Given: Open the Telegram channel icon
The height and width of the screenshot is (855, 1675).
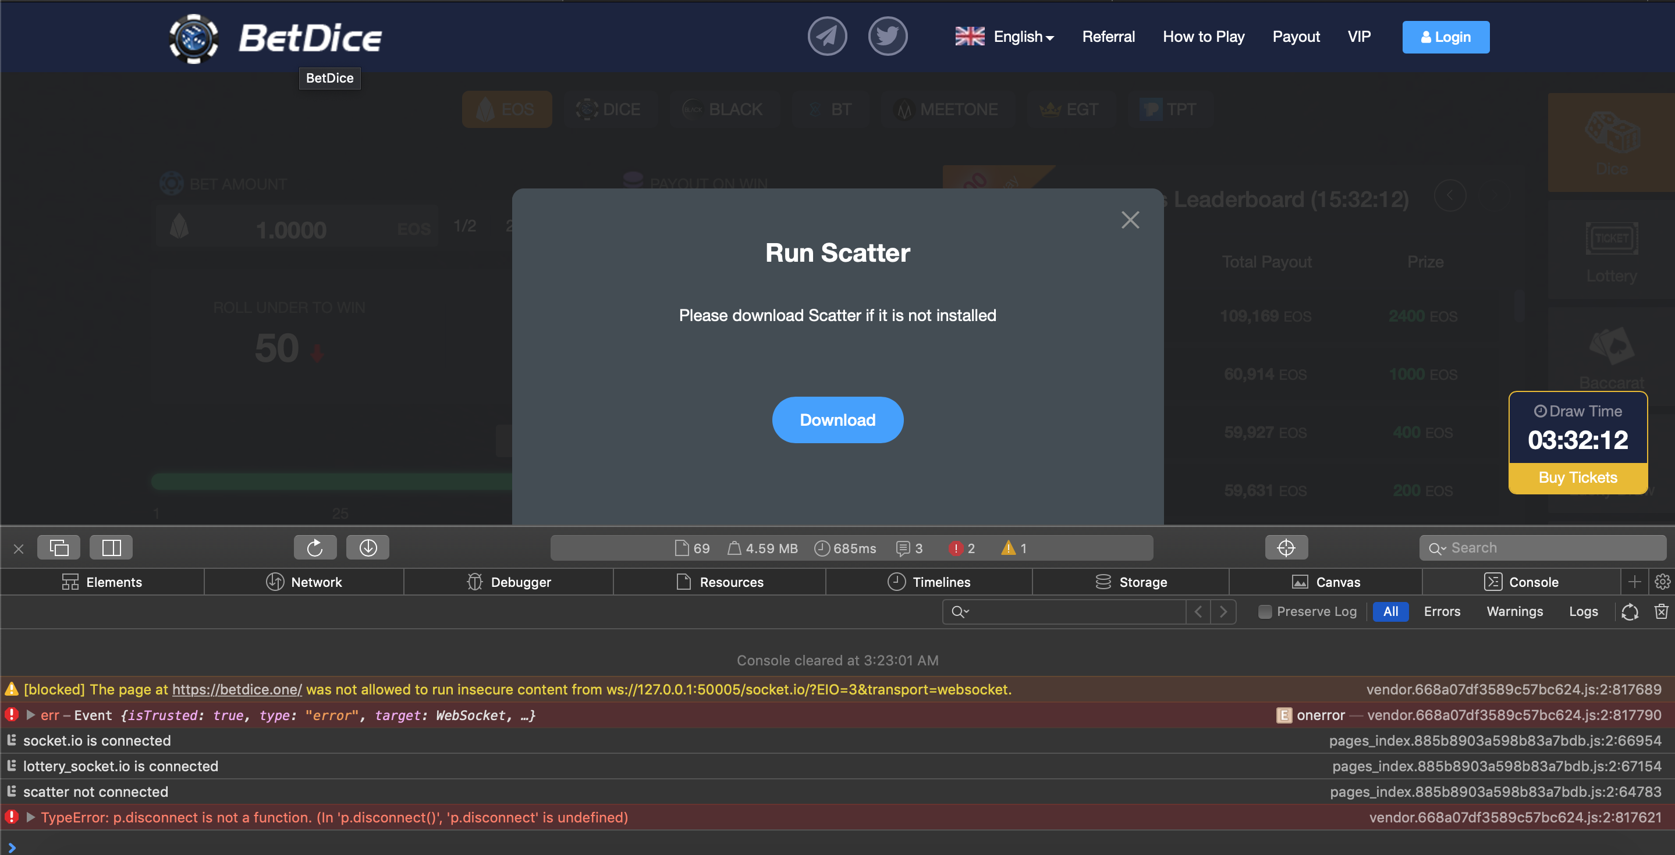Looking at the screenshot, I should (x=826, y=37).
